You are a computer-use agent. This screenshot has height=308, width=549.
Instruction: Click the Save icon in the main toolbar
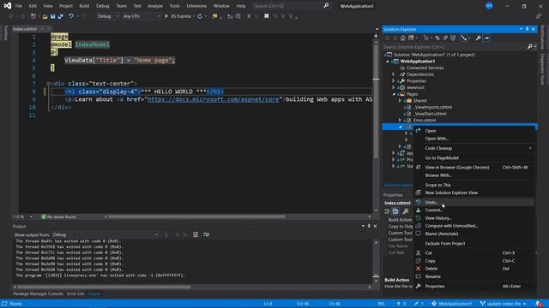tap(53, 16)
